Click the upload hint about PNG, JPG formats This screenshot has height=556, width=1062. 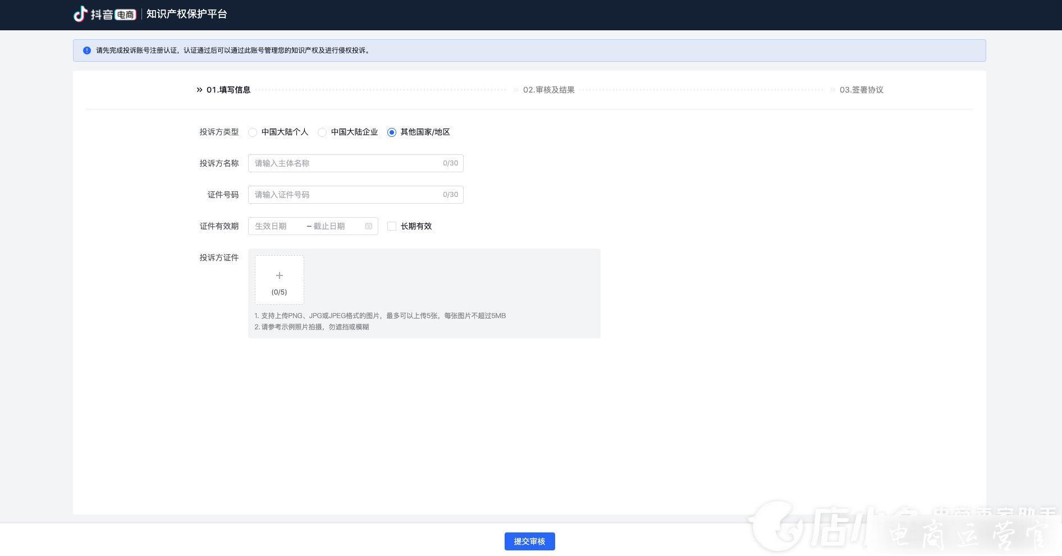(380, 316)
